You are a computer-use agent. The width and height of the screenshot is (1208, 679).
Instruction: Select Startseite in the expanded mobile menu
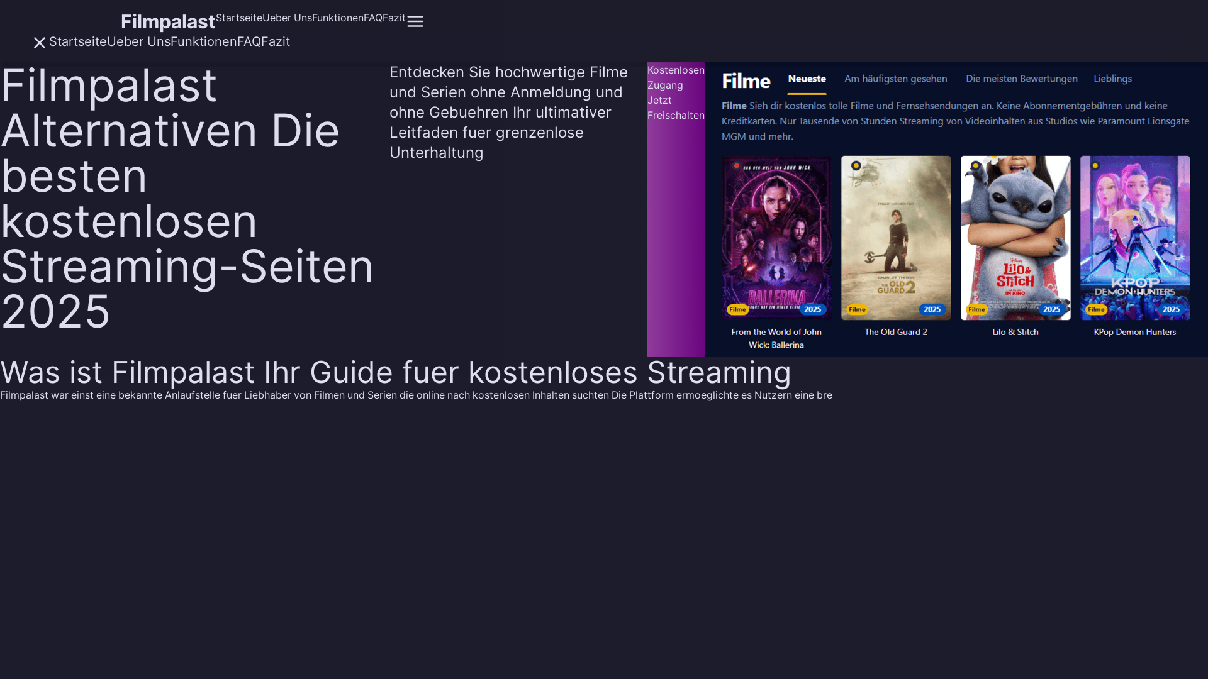pyautogui.click(x=78, y=41)
